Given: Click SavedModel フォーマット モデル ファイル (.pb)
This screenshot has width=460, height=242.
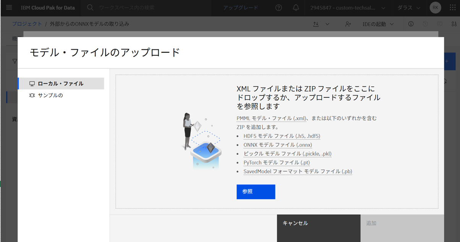Looking at the screenshot, I should click(298, 171).
